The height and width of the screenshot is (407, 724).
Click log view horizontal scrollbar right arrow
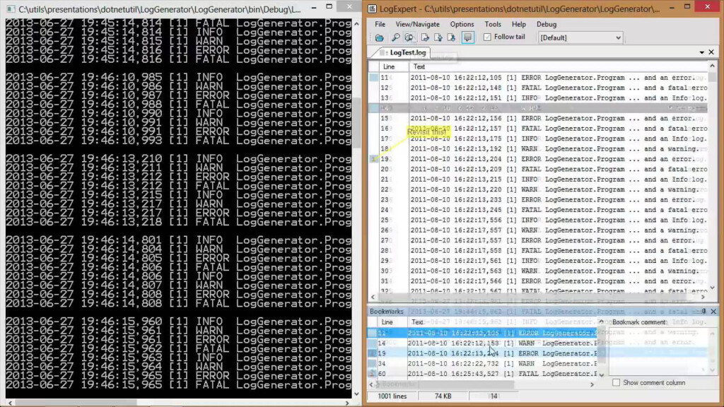703,297
